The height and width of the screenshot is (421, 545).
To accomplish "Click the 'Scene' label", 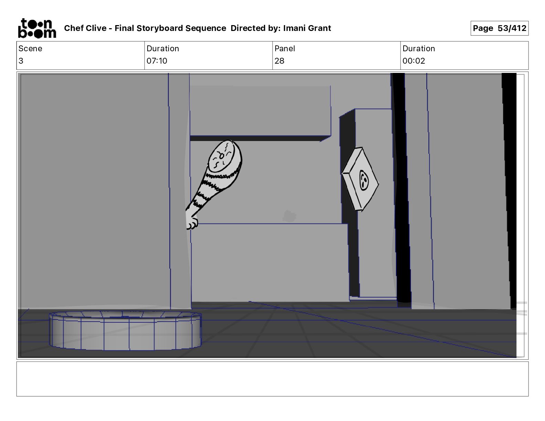I will pos(30,48).
